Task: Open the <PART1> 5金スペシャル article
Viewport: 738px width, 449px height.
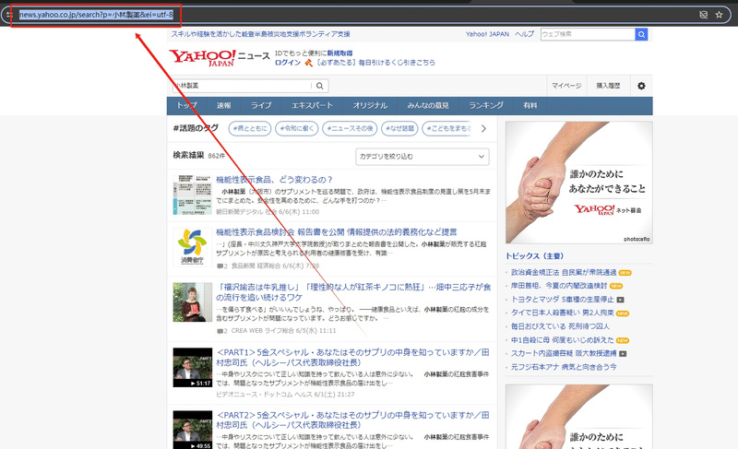Action: (352, 358)
